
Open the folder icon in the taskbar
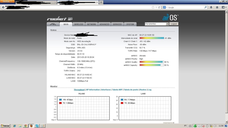point(20,126)
